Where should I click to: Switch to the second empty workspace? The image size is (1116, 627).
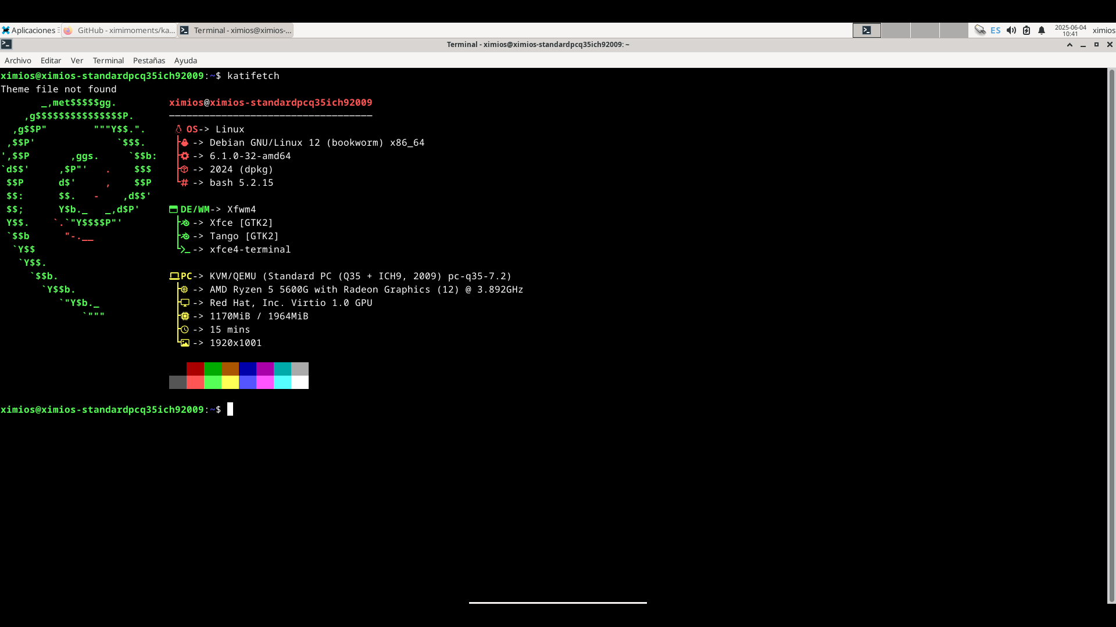click(896, 30)
